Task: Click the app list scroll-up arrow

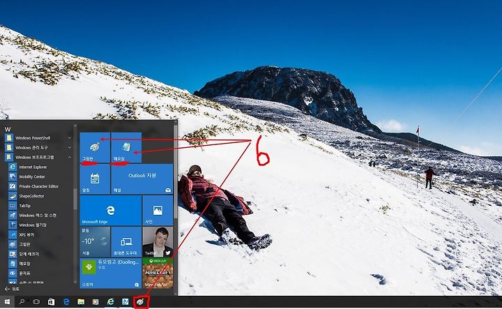Action: pyautogui.click(x=75, y=126)
